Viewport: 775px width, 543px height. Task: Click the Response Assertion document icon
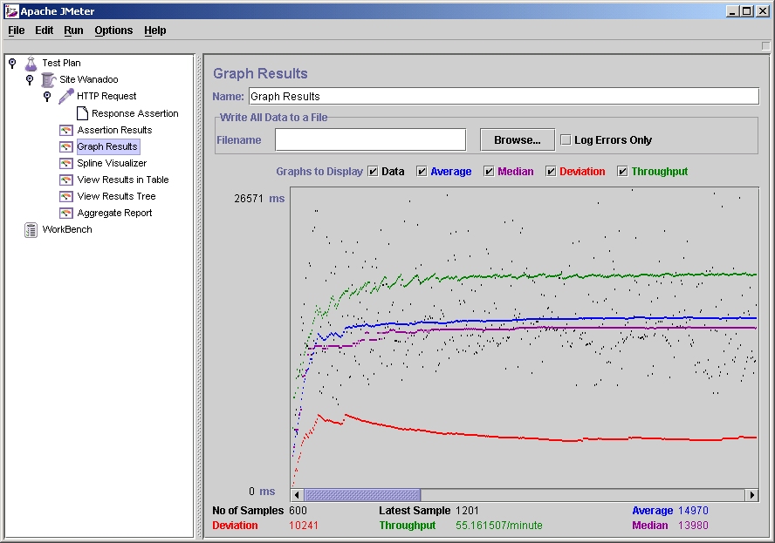(x=82, y=113)
